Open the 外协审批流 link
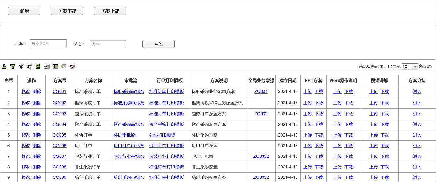Image resolution: width=436 pixels, height=182 pixels. 124,135
